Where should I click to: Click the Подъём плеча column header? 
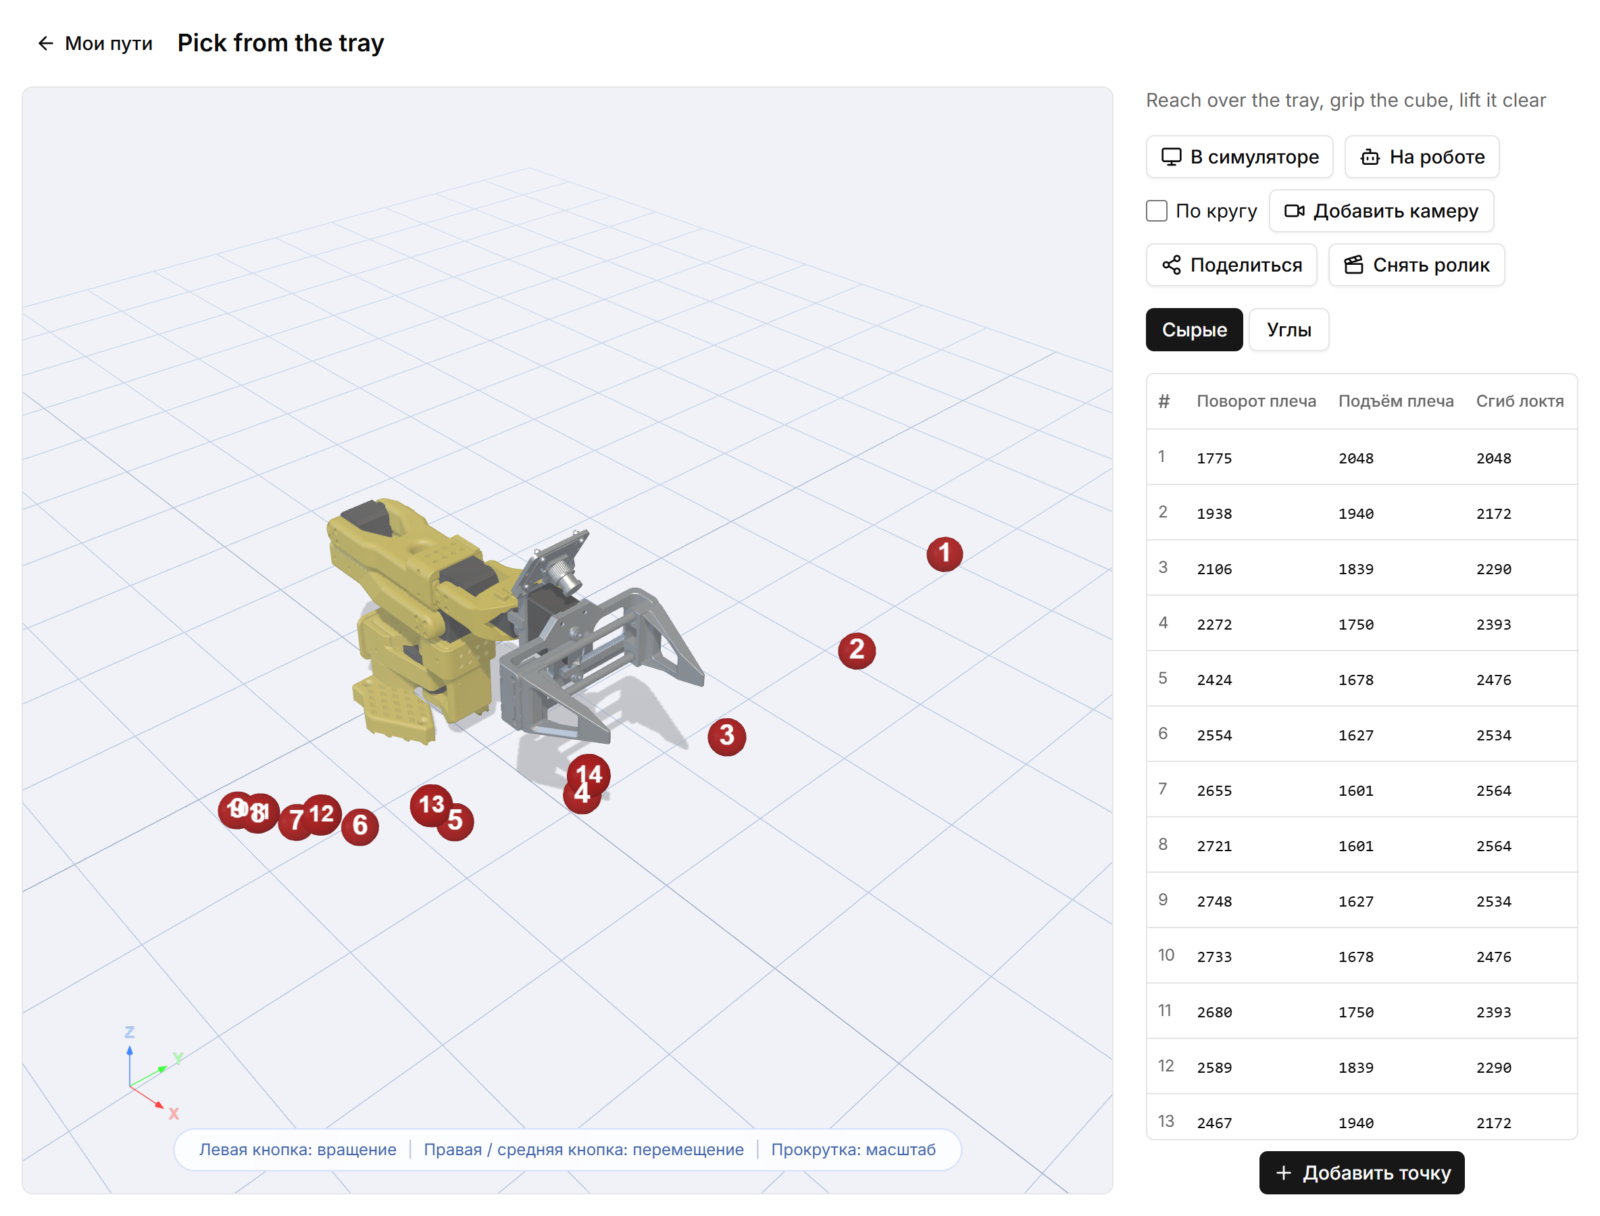[x=1395, y=401]
